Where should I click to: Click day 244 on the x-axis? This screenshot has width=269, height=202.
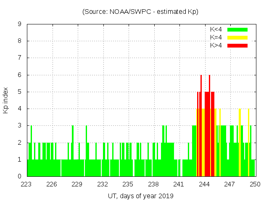click(204, 184)
